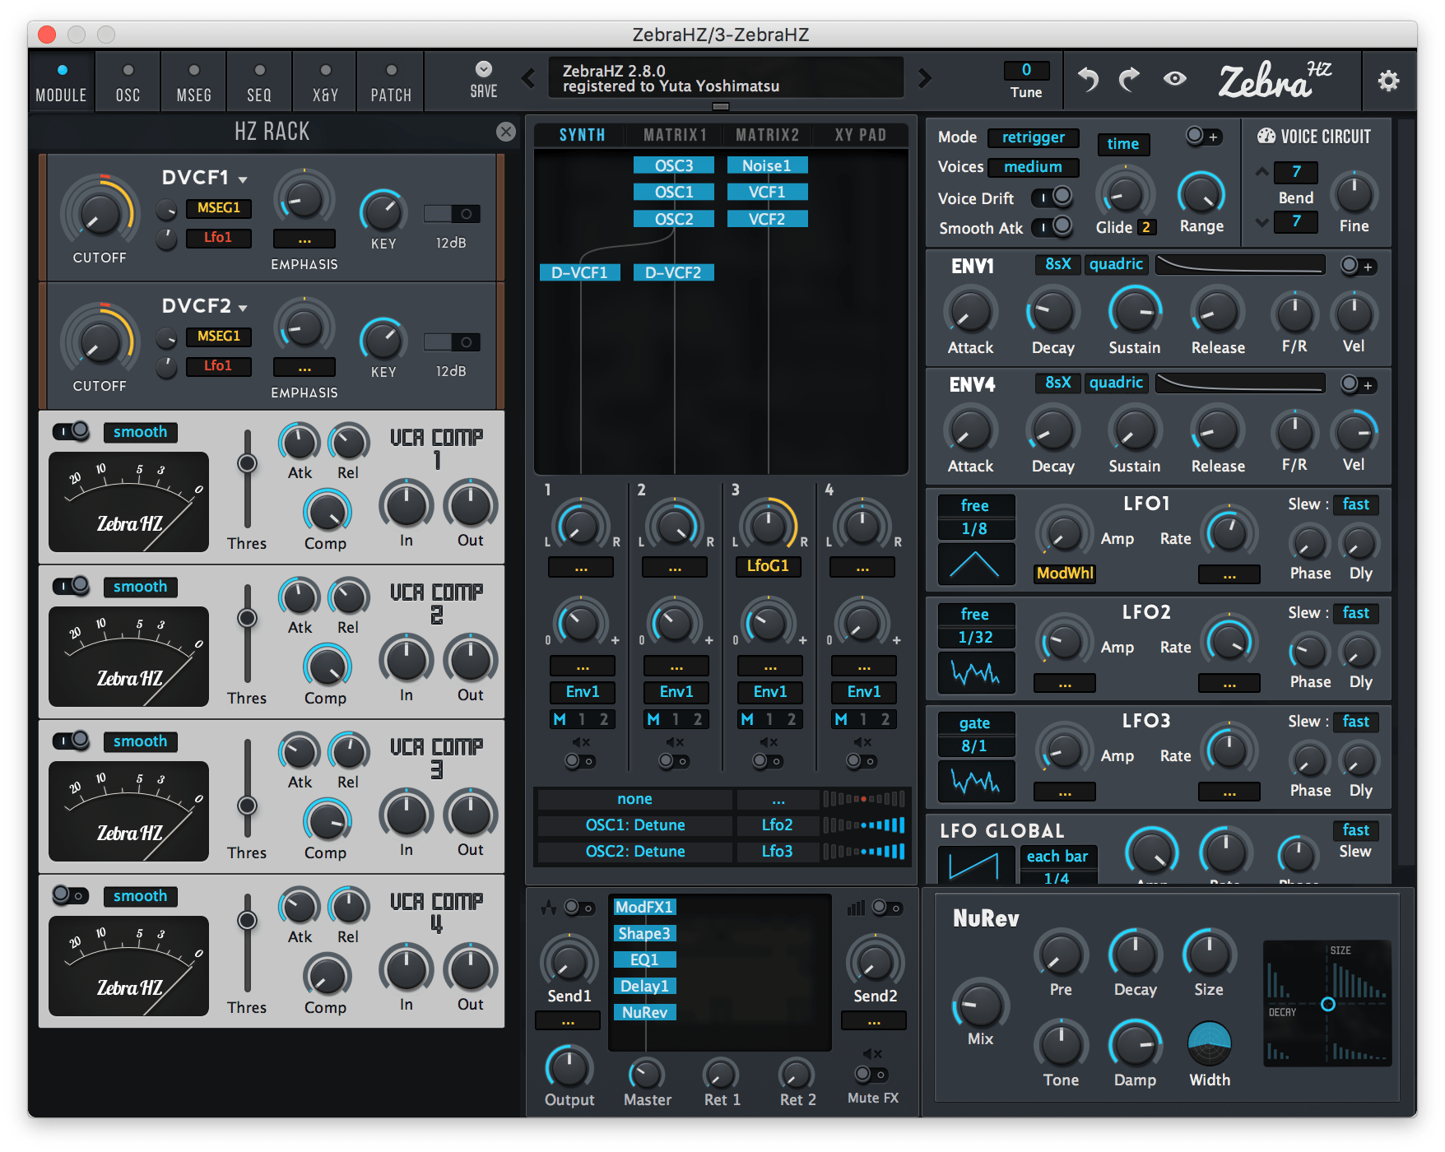This screenshot has height=1152, width=1445.
Task: Go to previous preset arrow
Action: coord(528,79)
